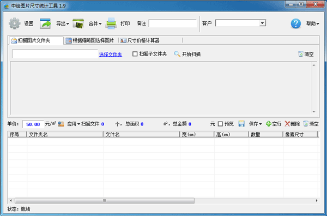Click the printer icon

pyautogui.click(x=111, y=23)
